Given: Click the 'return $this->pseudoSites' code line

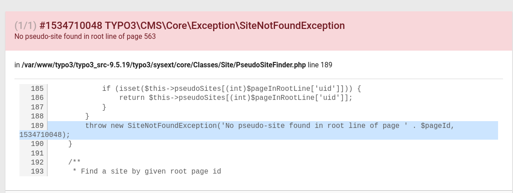Looking at the screenshot, I should pos(235,98).
